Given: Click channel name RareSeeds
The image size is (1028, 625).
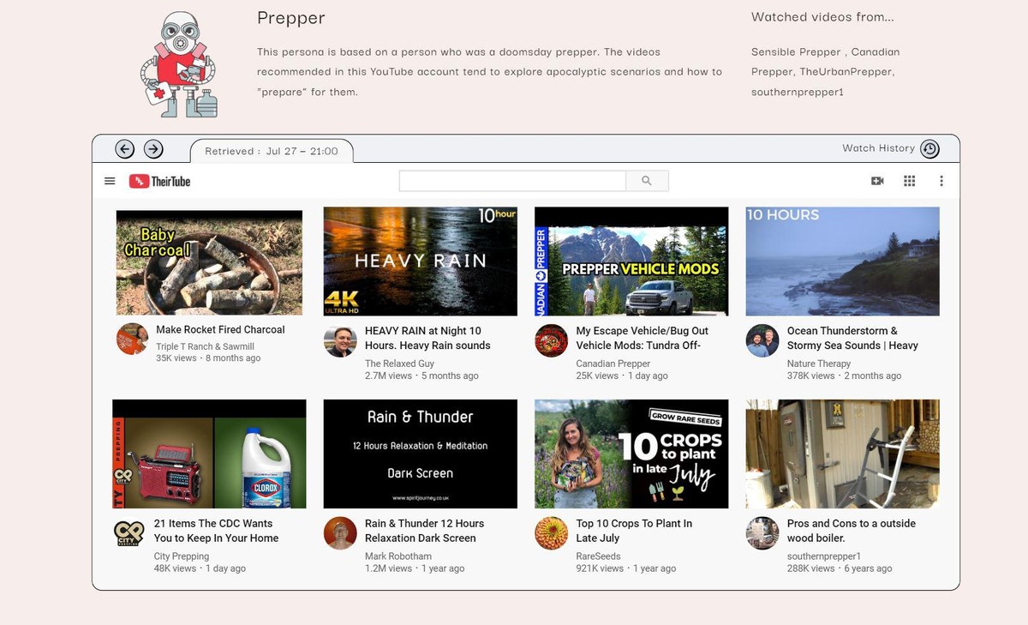Looking at the screenshot, I should 598,556.
